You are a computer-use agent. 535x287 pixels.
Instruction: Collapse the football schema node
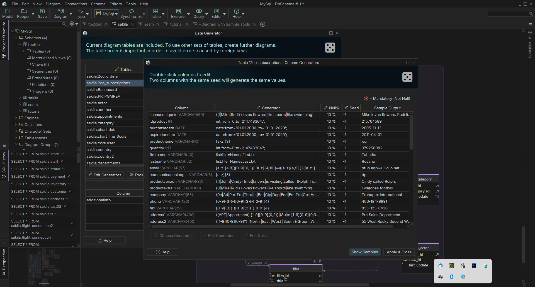tap(20, 44)
